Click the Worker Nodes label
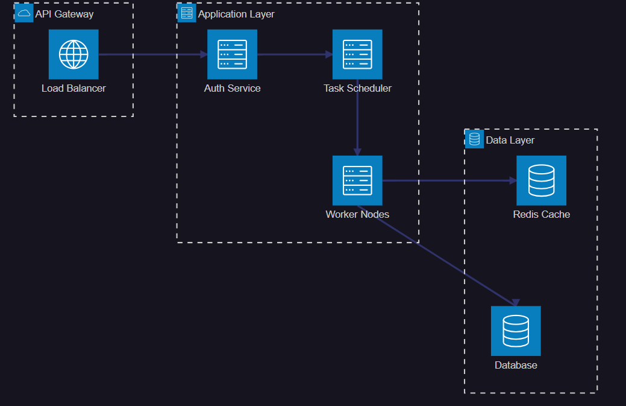Screen dimensions: 626x406 (x=357, y=214)
